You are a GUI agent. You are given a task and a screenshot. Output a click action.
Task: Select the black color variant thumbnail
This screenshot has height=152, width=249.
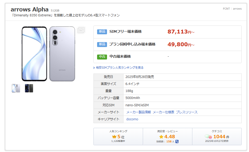click(x=29, y=88)
